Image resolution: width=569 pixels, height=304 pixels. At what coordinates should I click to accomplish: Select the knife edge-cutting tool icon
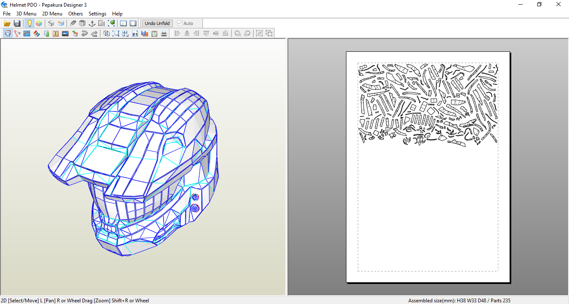coord(73,23)
